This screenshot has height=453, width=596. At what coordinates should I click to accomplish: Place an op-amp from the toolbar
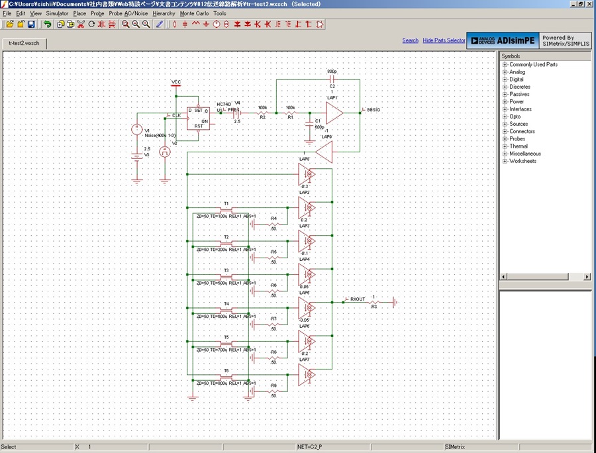319,25
